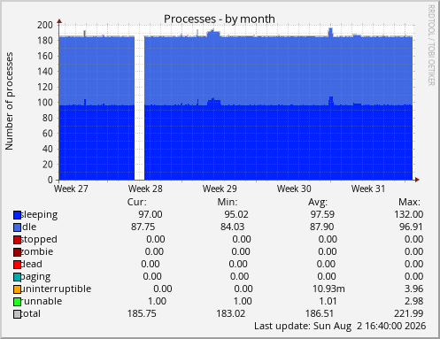440x339 pixels.
Task: Click the total legend color swatch
Action: tap(17, 314)
